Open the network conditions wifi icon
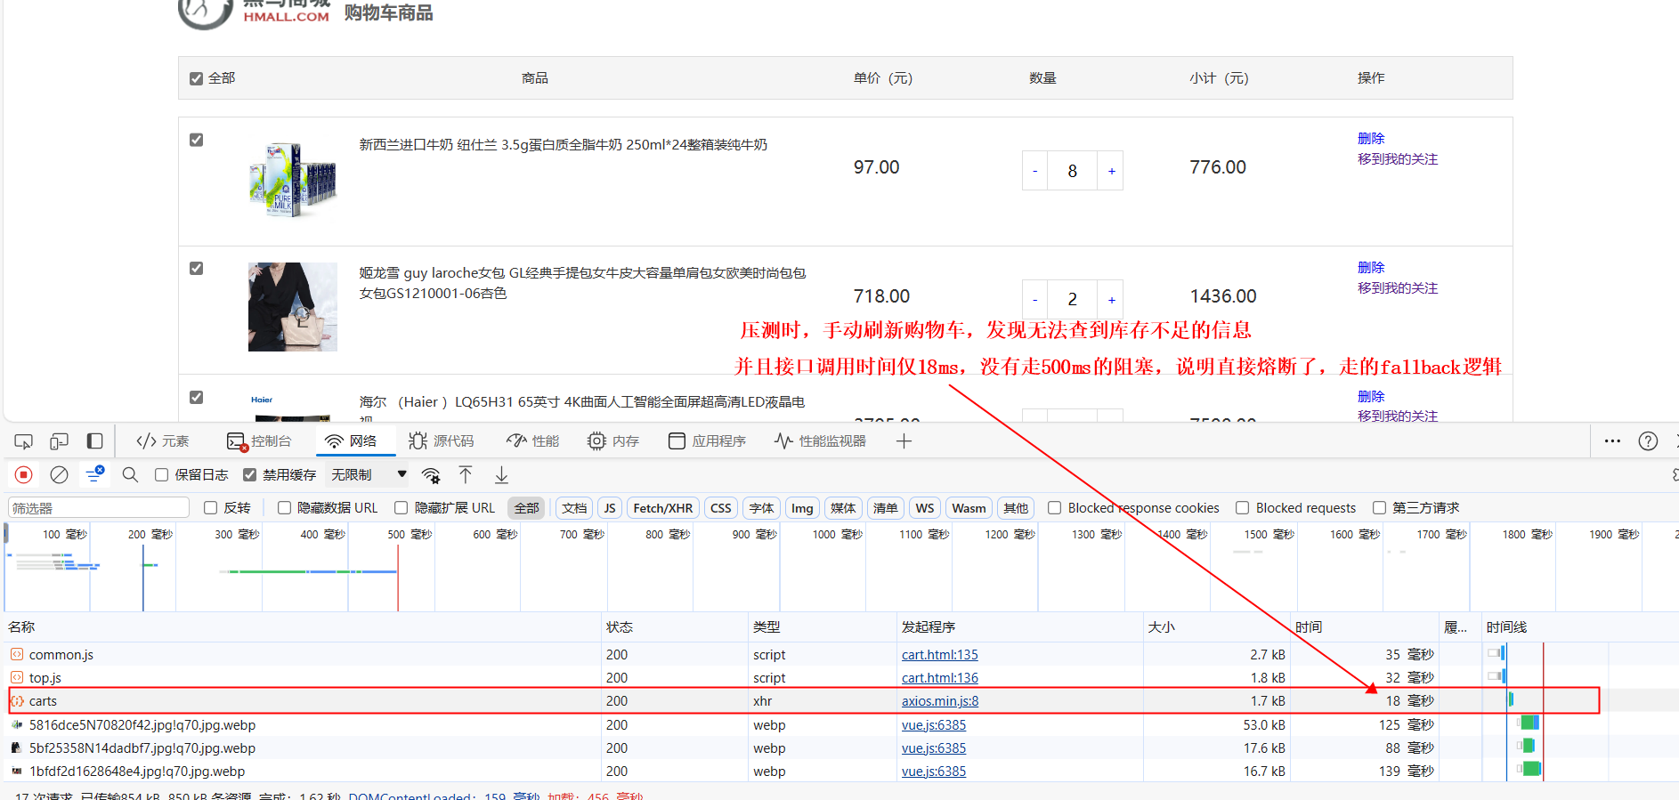 tap(431, 475)
